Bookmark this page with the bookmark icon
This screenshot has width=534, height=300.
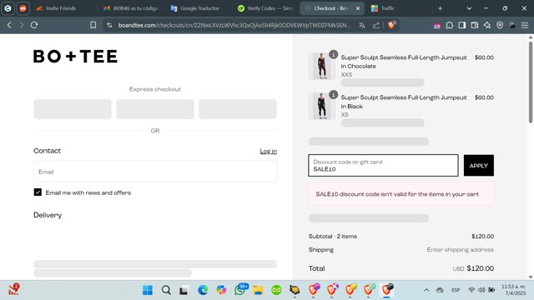point(93,25)
